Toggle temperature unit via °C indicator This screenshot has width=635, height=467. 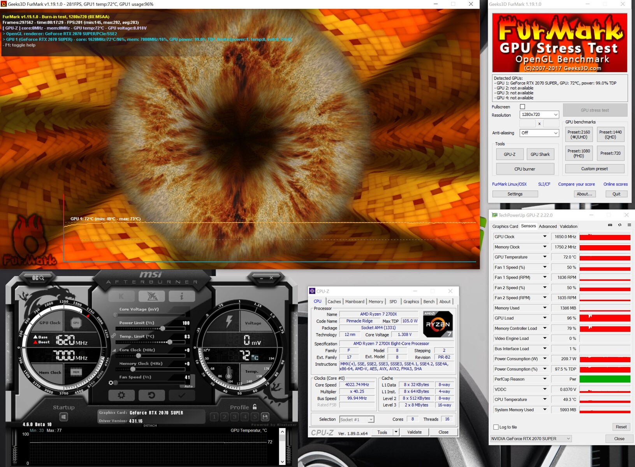click(x=255, y=357)
